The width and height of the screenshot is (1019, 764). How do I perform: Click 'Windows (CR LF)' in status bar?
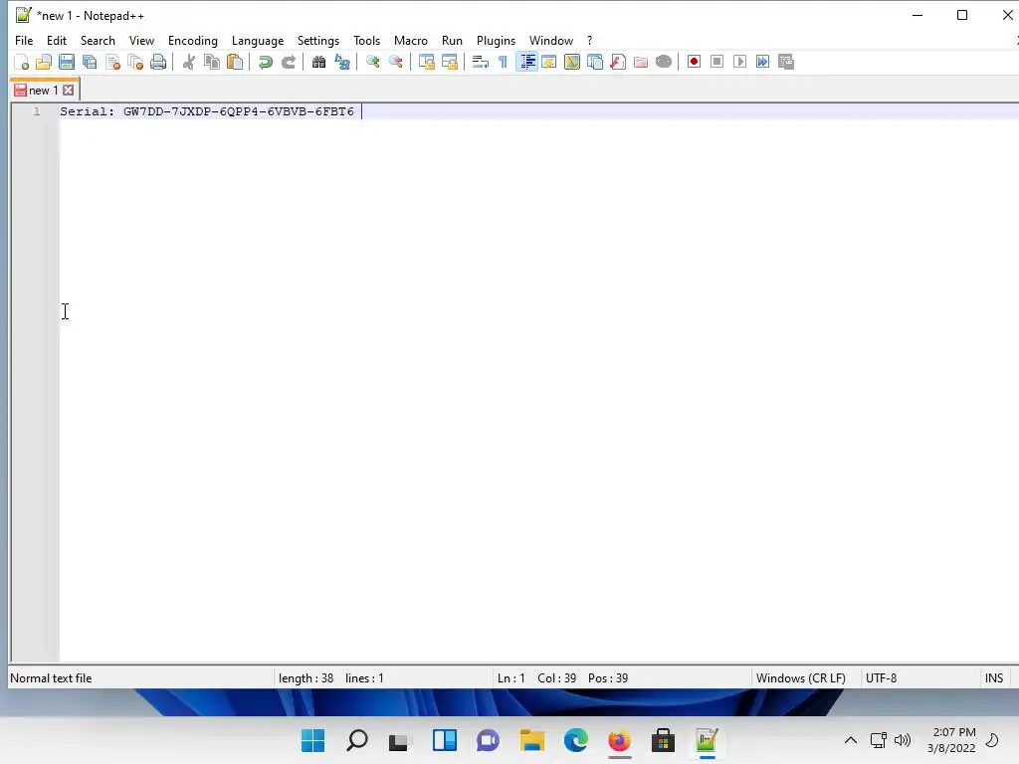(x=801, y=678)
